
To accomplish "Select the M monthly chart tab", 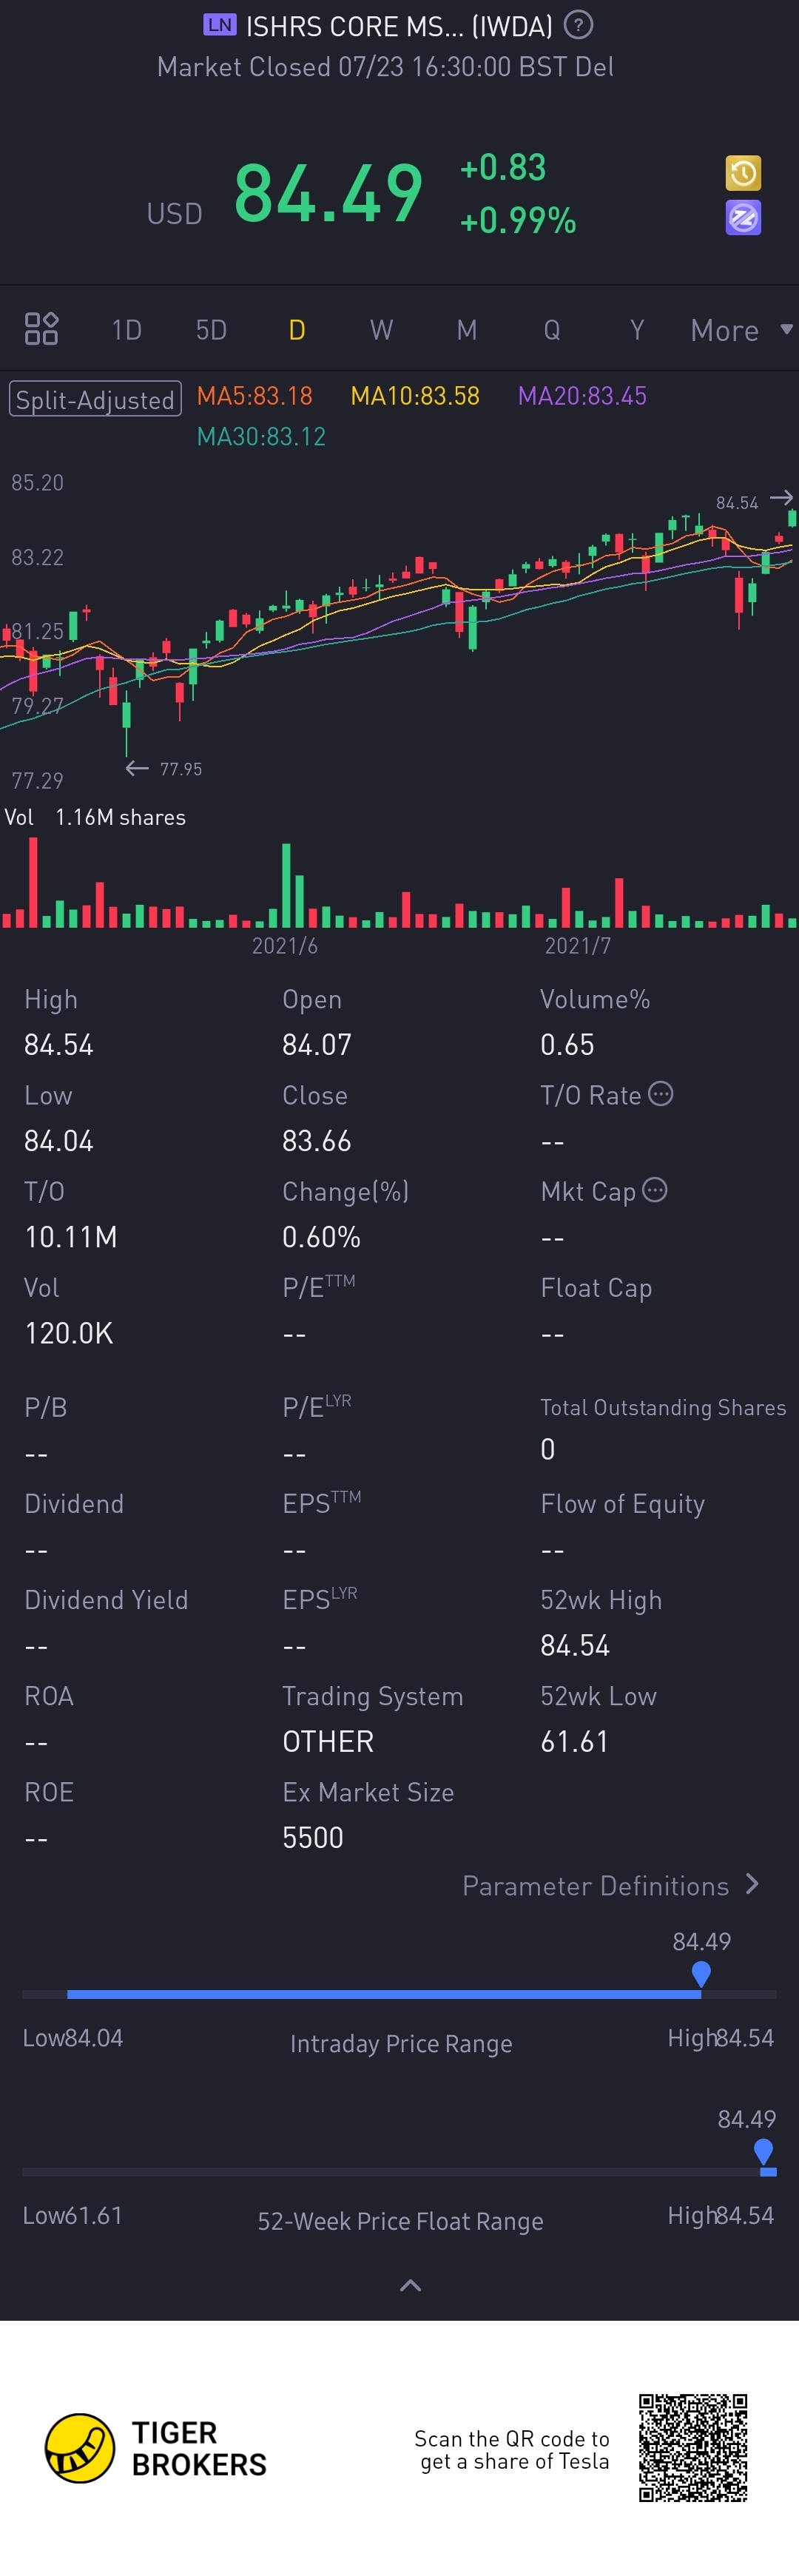I will tap(466, 329).
